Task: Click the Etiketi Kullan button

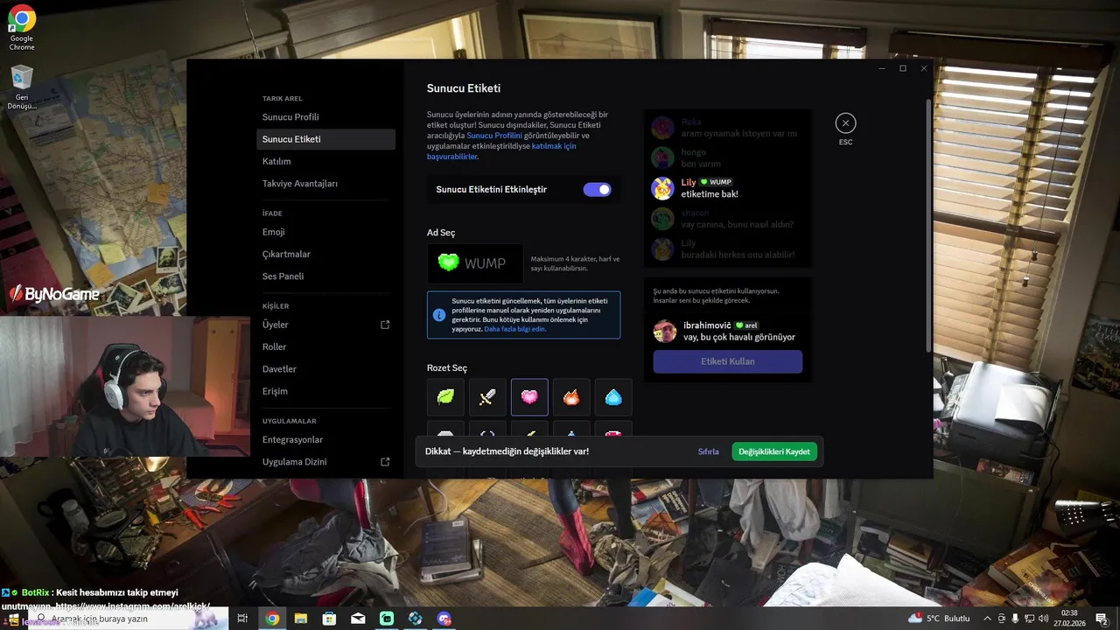Action: tap(728, 361)
